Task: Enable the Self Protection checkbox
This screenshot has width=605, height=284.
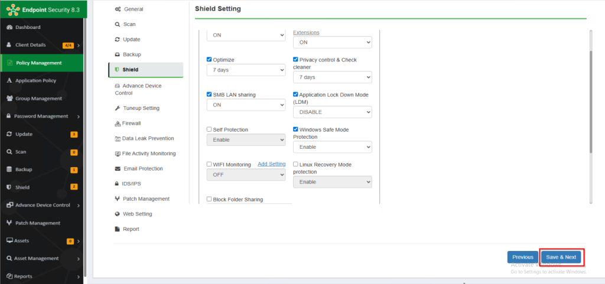Action: [209, 129]
